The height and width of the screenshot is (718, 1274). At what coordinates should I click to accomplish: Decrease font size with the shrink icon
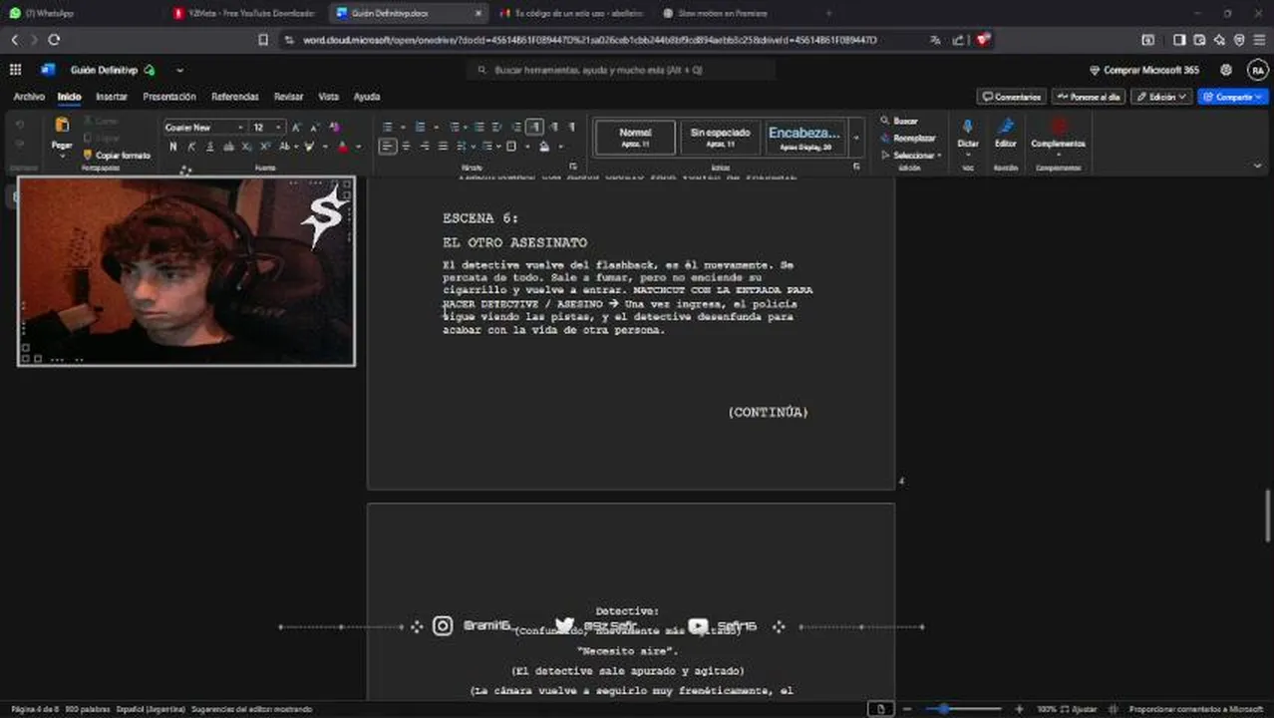(315, 128)
